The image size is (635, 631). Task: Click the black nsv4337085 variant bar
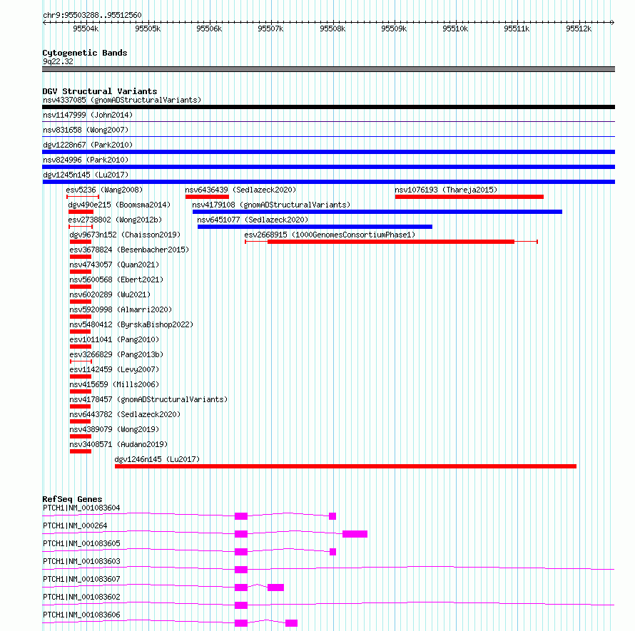pyautogui.click(x=328, y=107)
